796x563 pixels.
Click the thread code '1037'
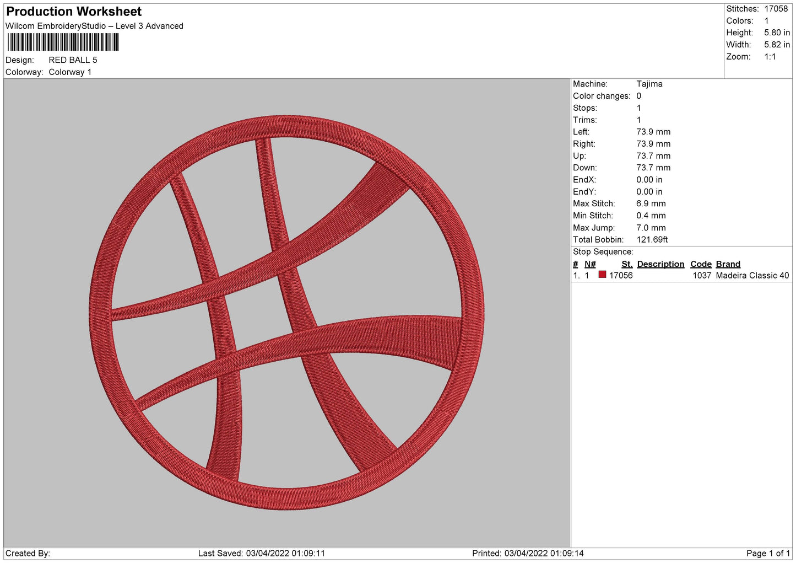pos(702,276)
